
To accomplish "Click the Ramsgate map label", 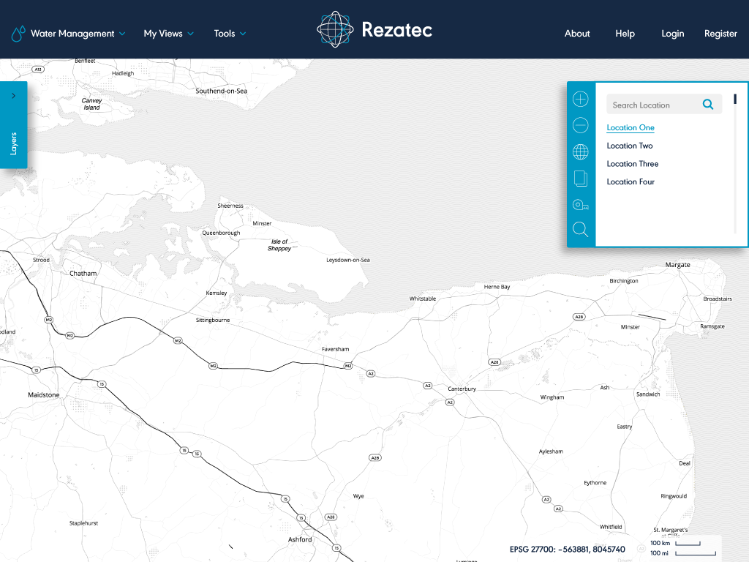I will click(712, 326).
